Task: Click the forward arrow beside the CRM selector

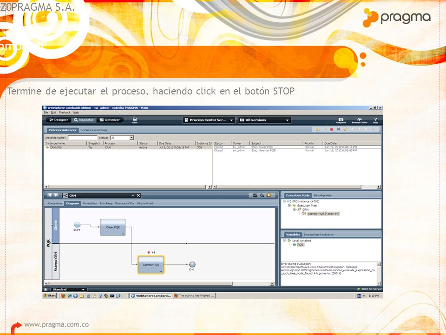Action: point(56,195)
